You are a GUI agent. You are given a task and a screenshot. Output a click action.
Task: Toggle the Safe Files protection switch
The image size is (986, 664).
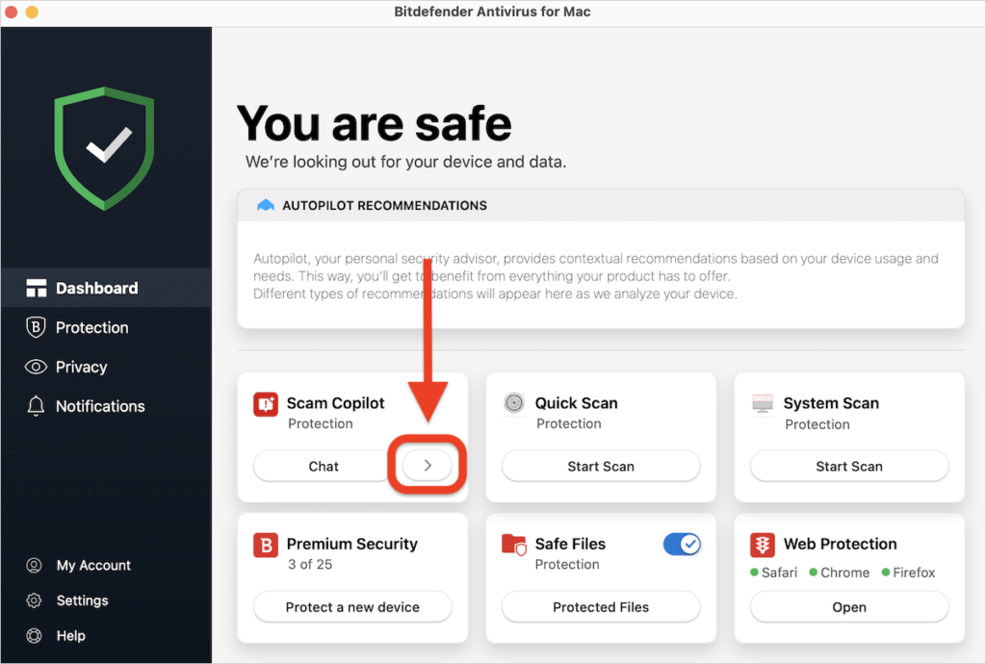(682, 544)
